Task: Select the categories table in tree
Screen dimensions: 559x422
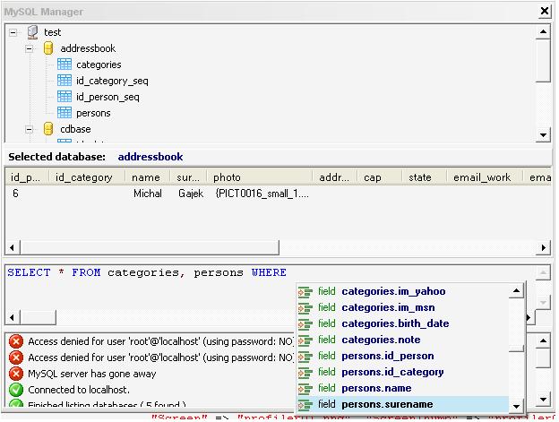Action: [x=99, y=65]
